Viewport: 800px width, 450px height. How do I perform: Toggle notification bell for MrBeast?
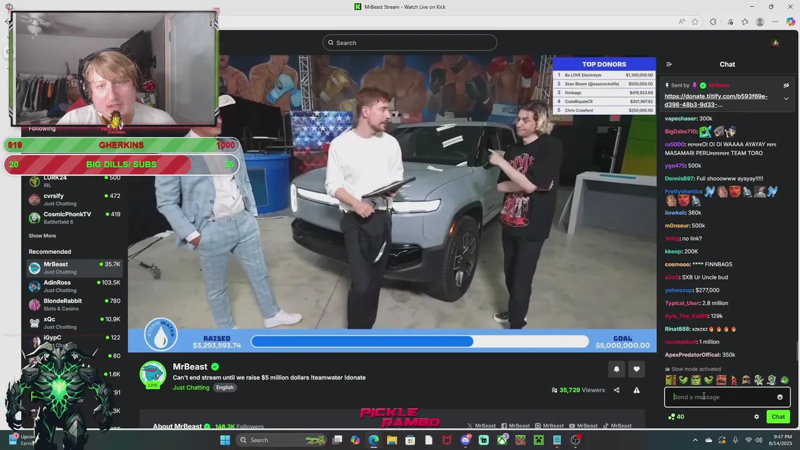(616, 369)
